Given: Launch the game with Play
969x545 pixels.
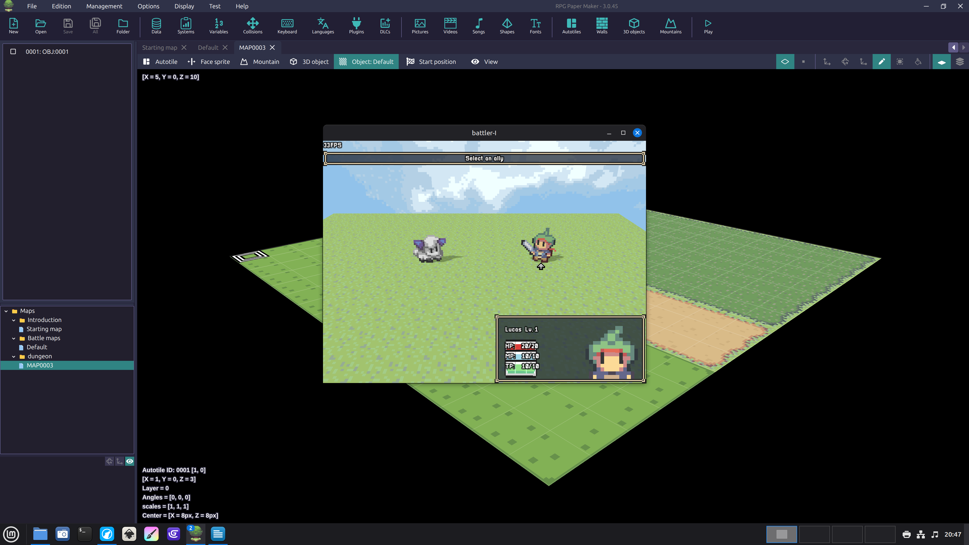Looking at the screenshot, I should (708, 26).
